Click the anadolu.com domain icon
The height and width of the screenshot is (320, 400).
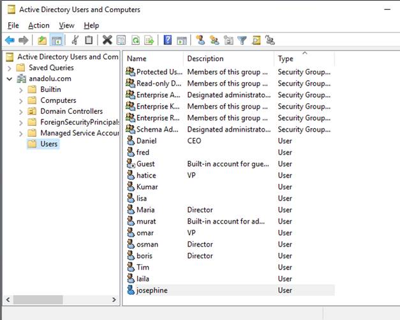click(22, 79)
